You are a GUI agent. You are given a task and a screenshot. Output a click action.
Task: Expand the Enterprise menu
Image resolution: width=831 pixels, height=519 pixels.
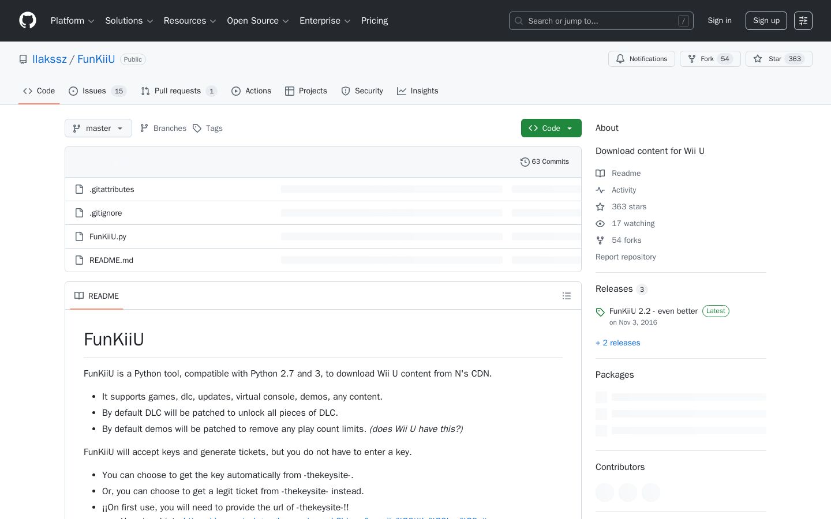pyautogui.click(x=325, y=21)
